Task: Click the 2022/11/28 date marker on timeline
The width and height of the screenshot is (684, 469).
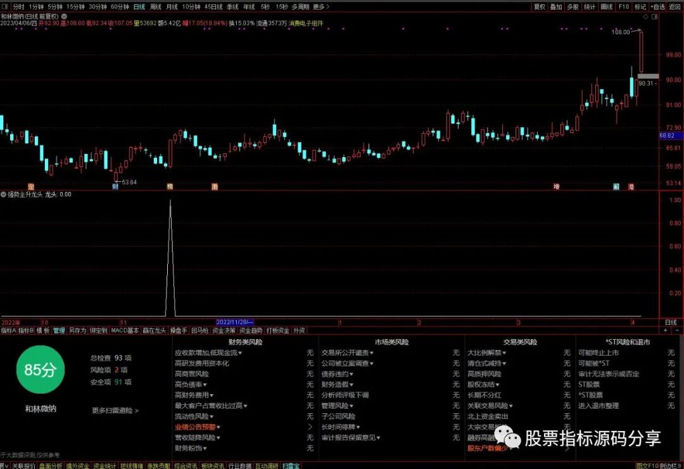Action: click(x=235, y=322)
